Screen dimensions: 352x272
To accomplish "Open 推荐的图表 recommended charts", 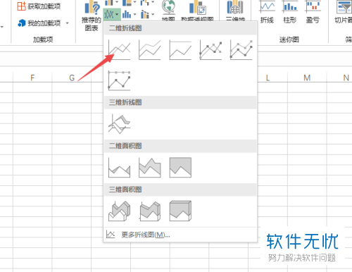I will tap(92, 16).
